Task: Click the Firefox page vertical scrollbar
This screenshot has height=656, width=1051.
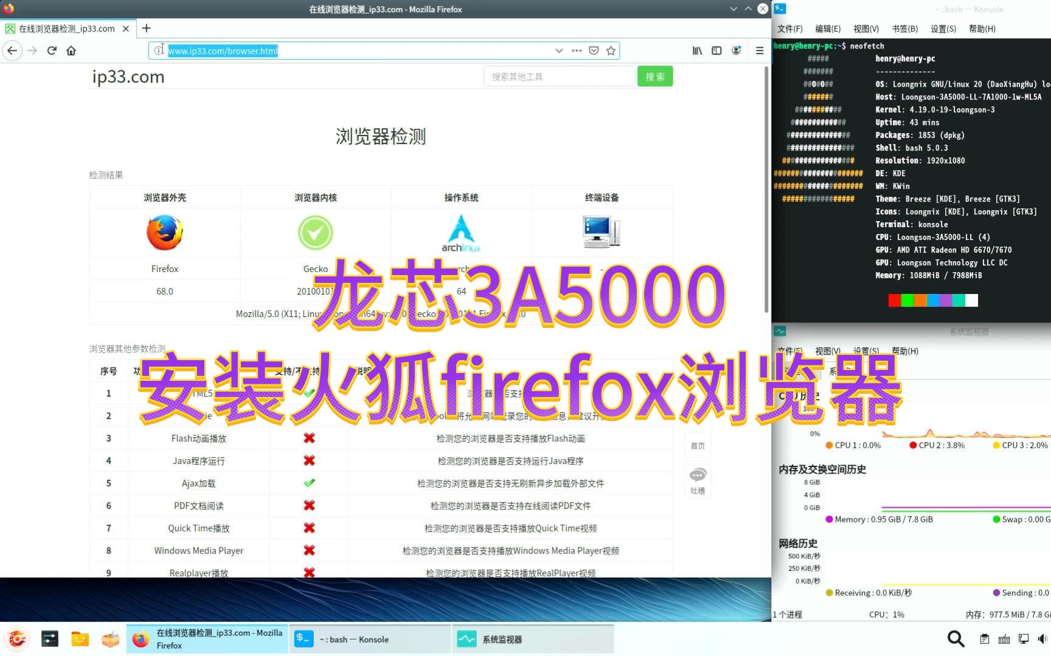Action: point(766,190)
